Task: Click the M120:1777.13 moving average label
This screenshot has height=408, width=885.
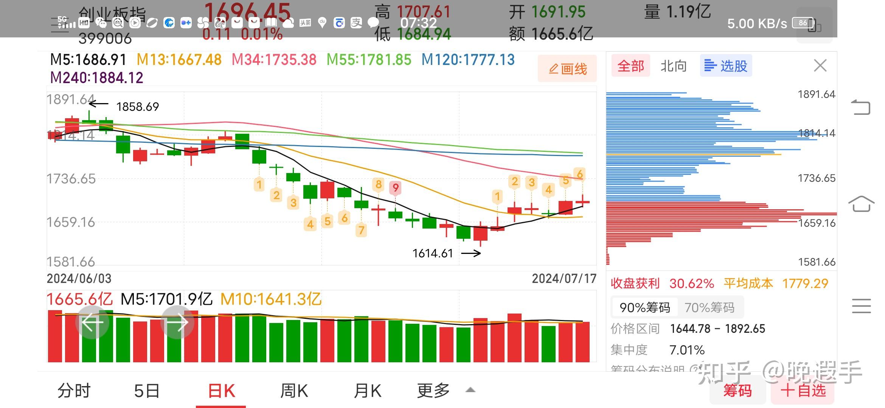Action: click(x=468, y=60)
